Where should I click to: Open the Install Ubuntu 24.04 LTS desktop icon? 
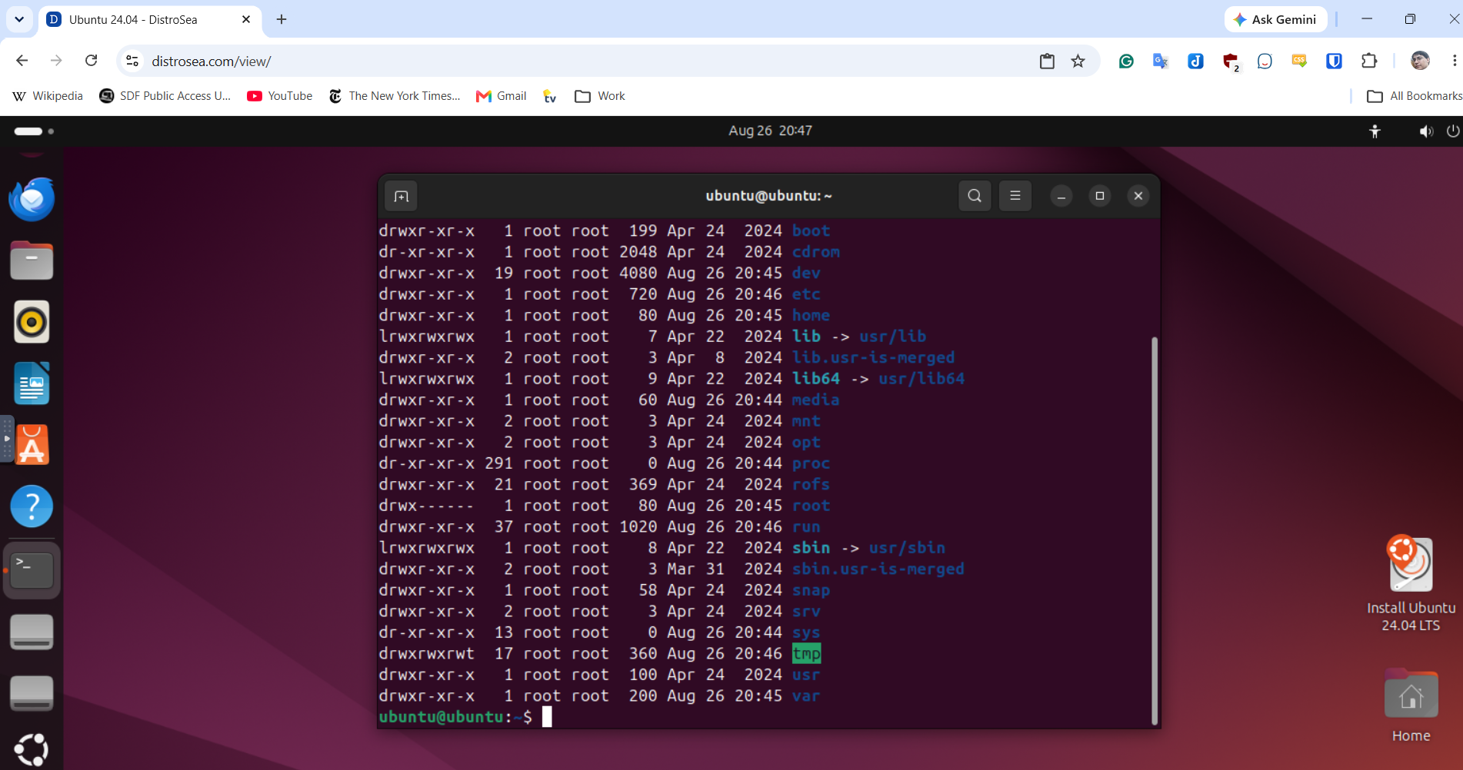(1411, 584)
